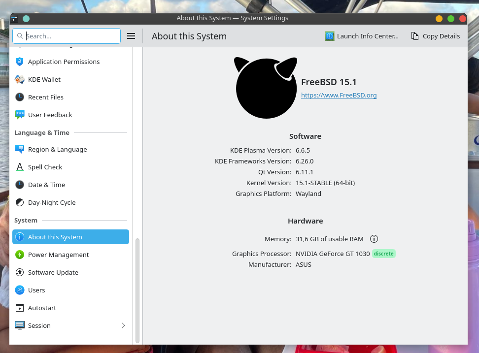Click the Copy Details button label
The width and height of the screenshot is (479, 353).
(x=441, y=36)
